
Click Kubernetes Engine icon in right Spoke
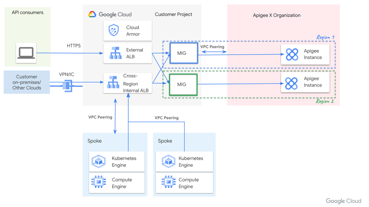tap(168, 161)
